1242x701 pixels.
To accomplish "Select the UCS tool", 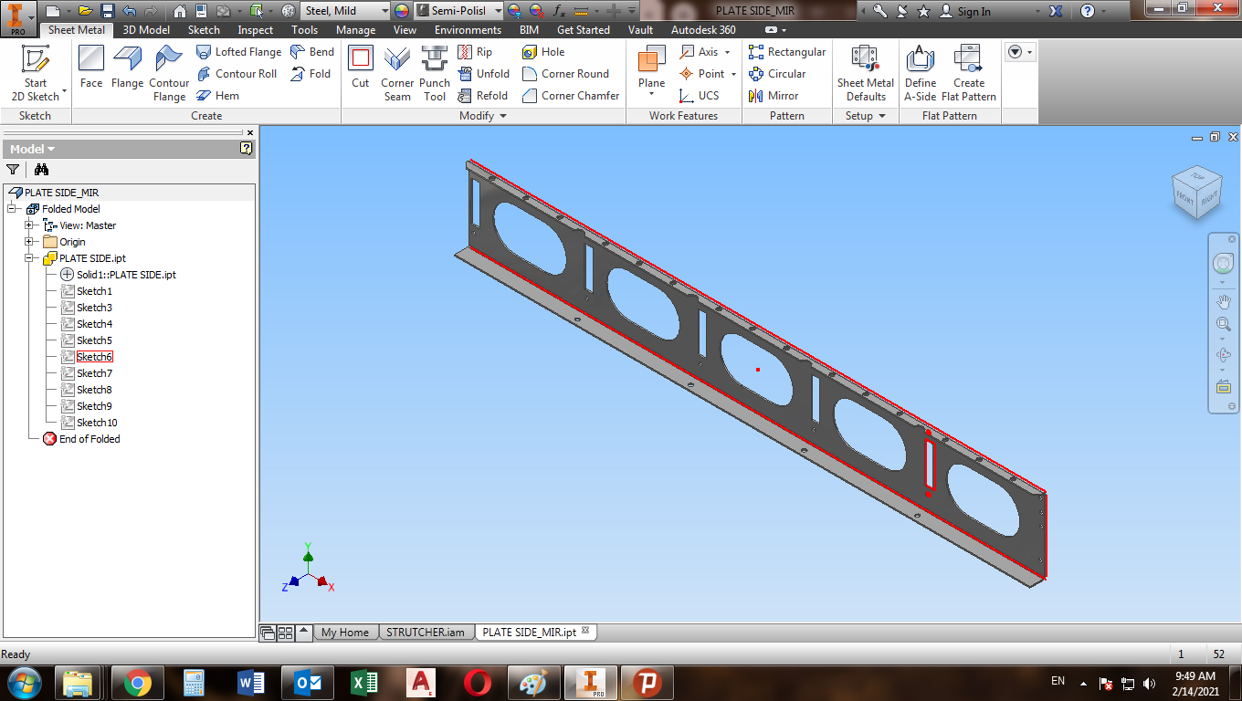I will click(x=700, y=96).
